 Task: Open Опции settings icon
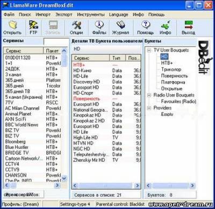(x=76, y=25)
